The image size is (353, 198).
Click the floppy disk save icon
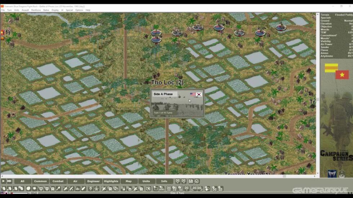pos(191,181)
